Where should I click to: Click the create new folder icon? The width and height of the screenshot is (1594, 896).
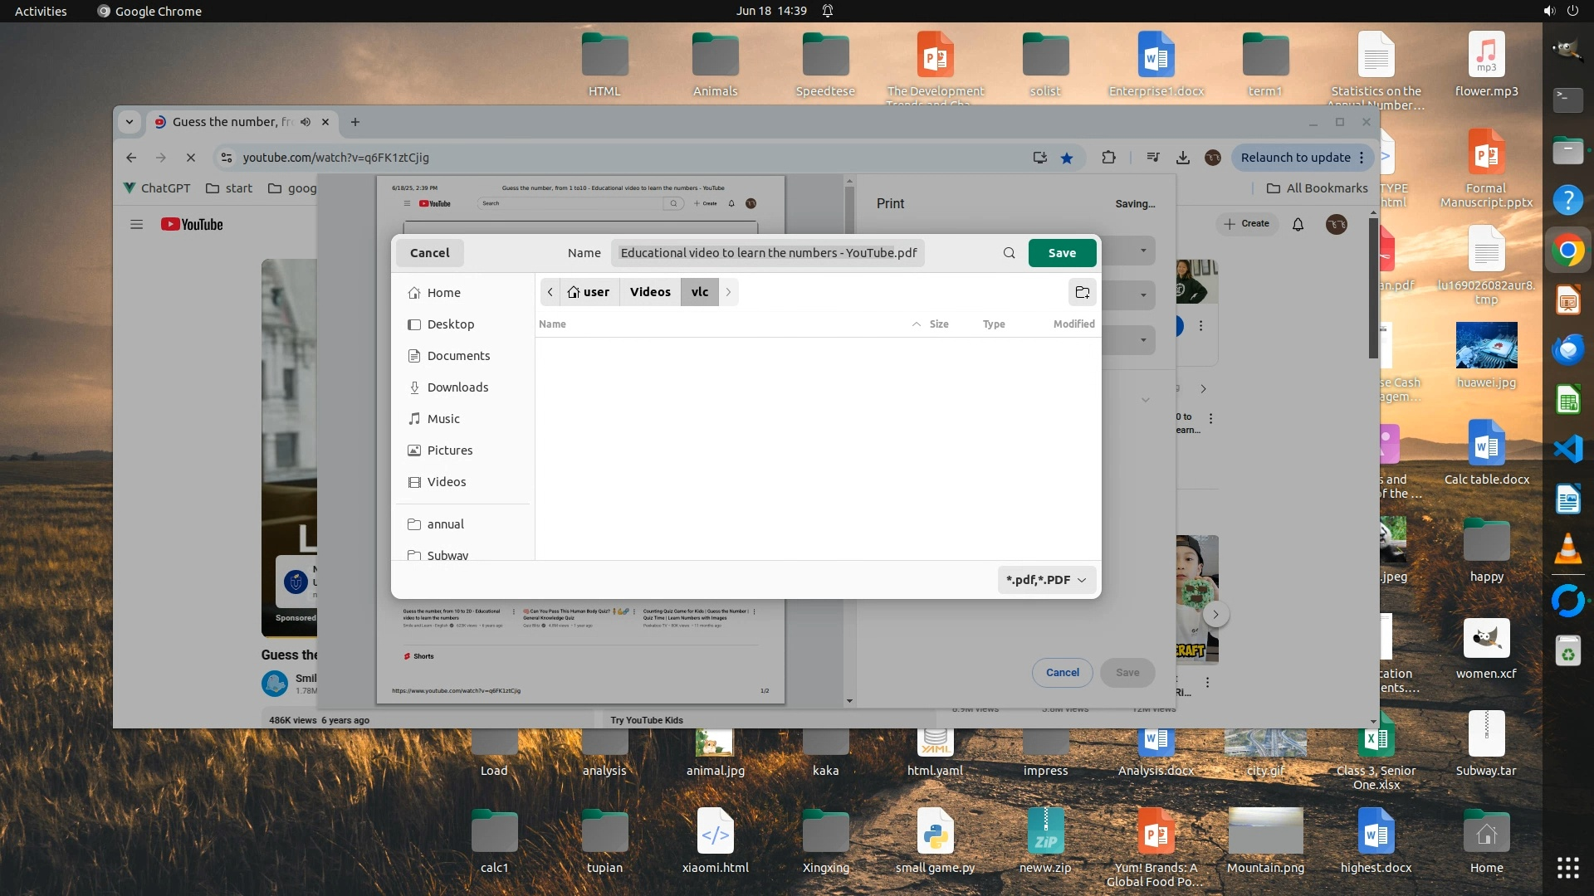pos(1082,292)
